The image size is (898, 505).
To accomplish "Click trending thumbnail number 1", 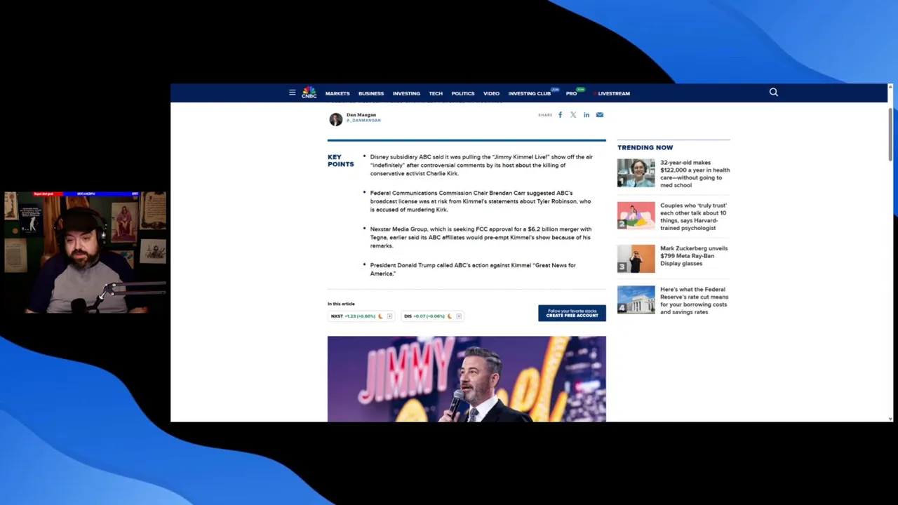I will (636, 173).
